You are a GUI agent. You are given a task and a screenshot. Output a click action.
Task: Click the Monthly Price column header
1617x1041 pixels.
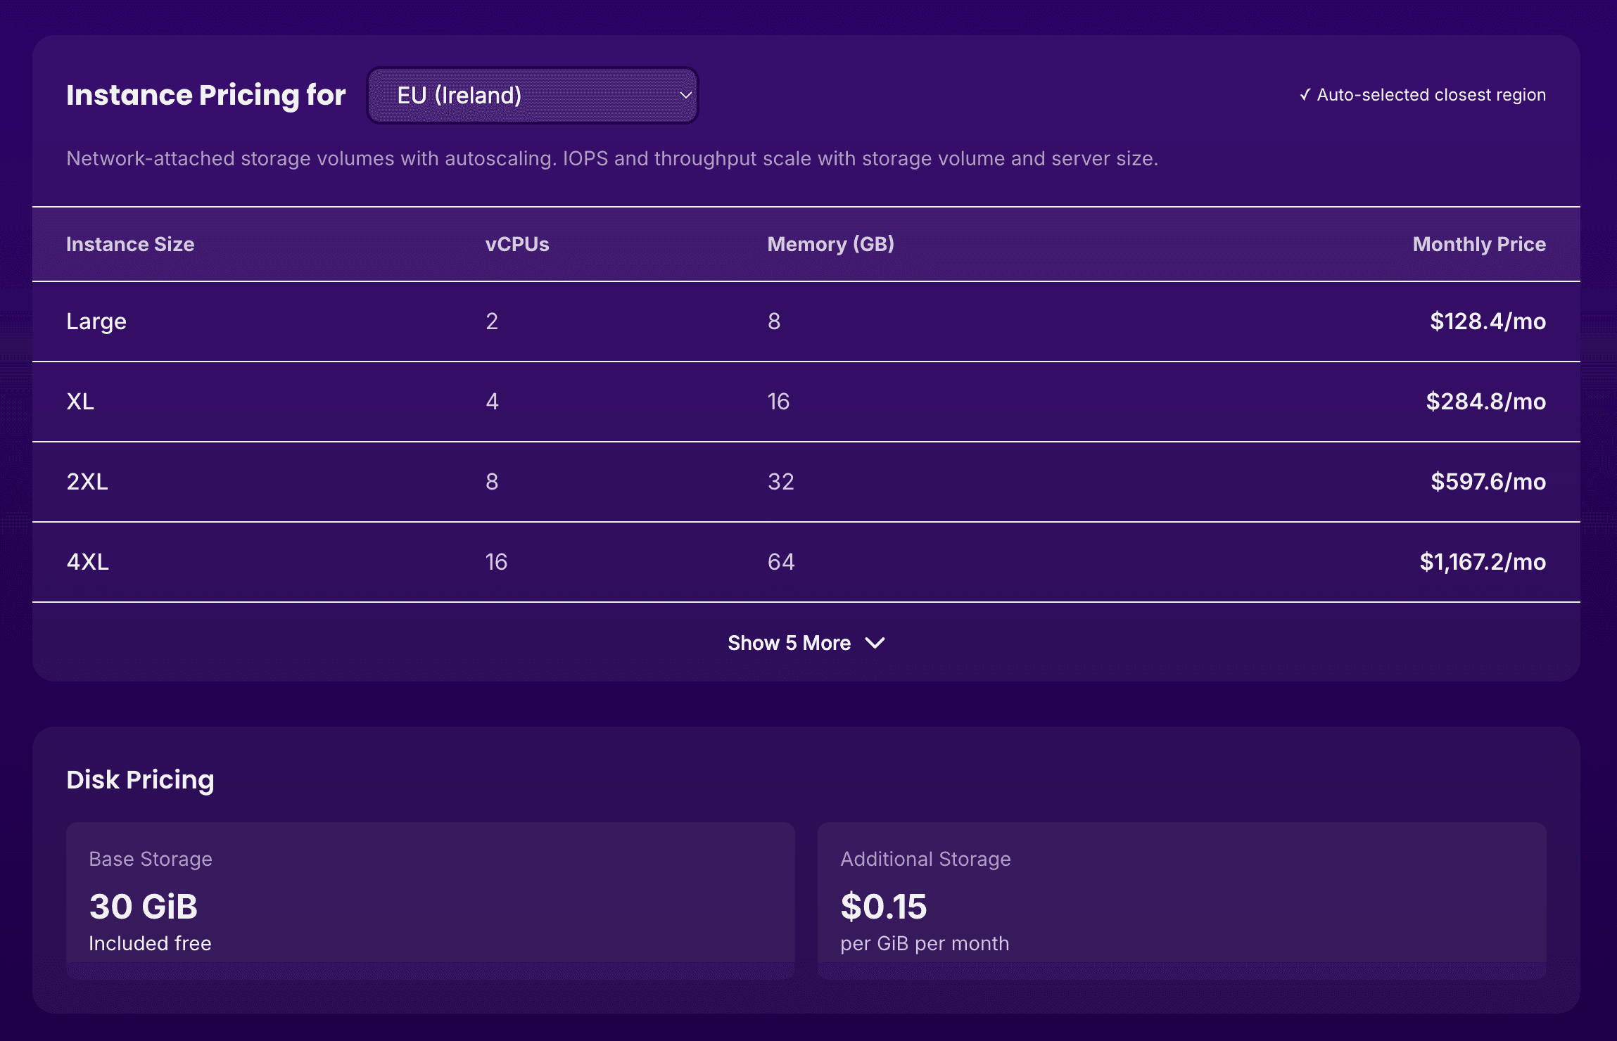[1478, 244]
